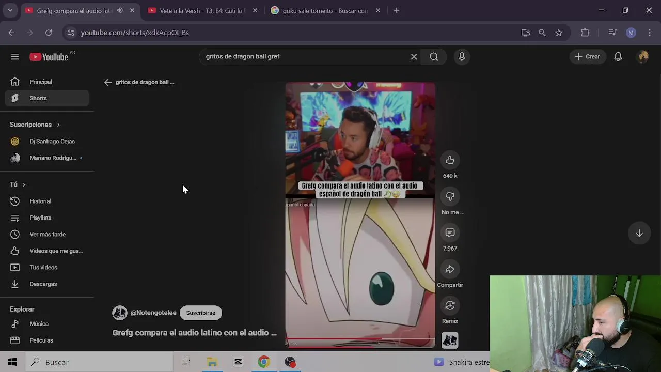Subscribe with the Suscribirse button

click(201, 313)
